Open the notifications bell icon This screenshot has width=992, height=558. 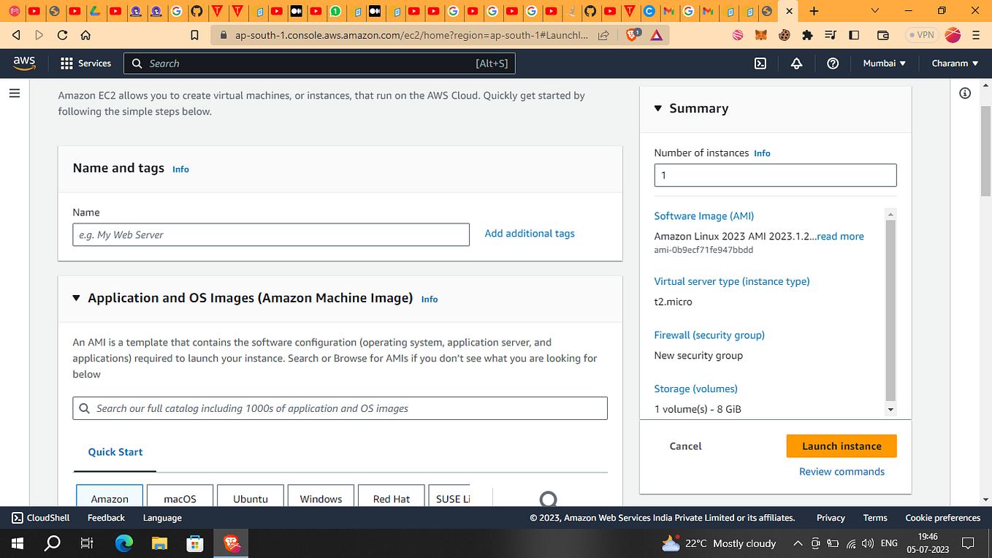(x=795, y=63)
